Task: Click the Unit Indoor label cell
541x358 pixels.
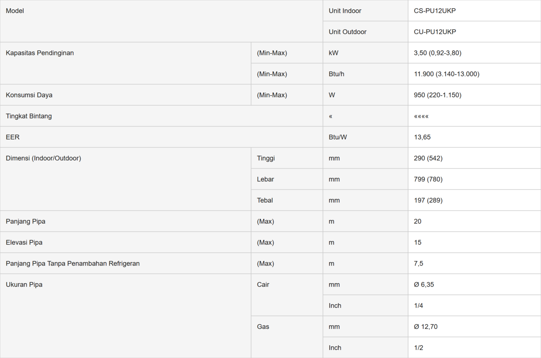Action: pyautogui.click(x=345, y=11)
